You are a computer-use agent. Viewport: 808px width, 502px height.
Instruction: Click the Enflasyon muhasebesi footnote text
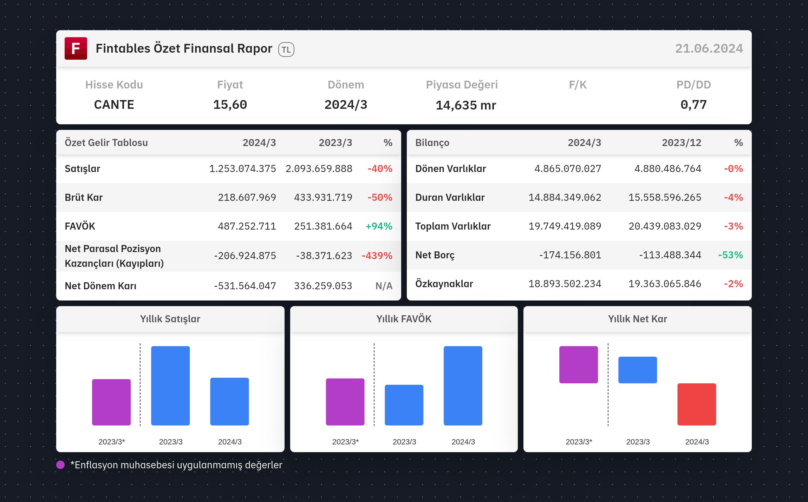tap(176, 465)
